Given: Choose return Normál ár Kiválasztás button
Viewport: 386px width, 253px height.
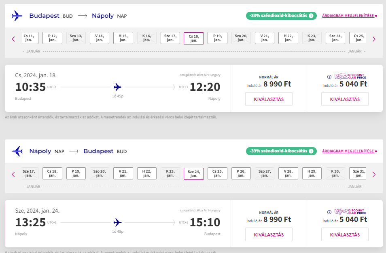Looking at the screenshot, I should (269, 234).
